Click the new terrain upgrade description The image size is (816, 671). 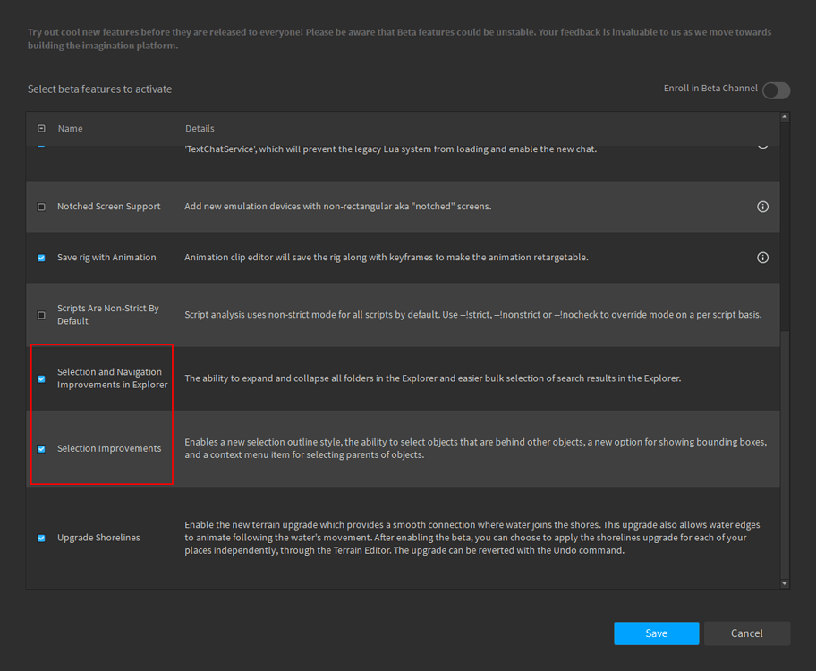(472, 537)
